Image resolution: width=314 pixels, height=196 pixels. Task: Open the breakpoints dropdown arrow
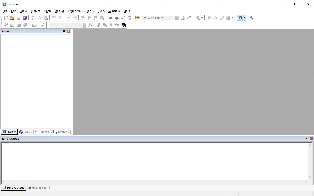pos(232,18)
